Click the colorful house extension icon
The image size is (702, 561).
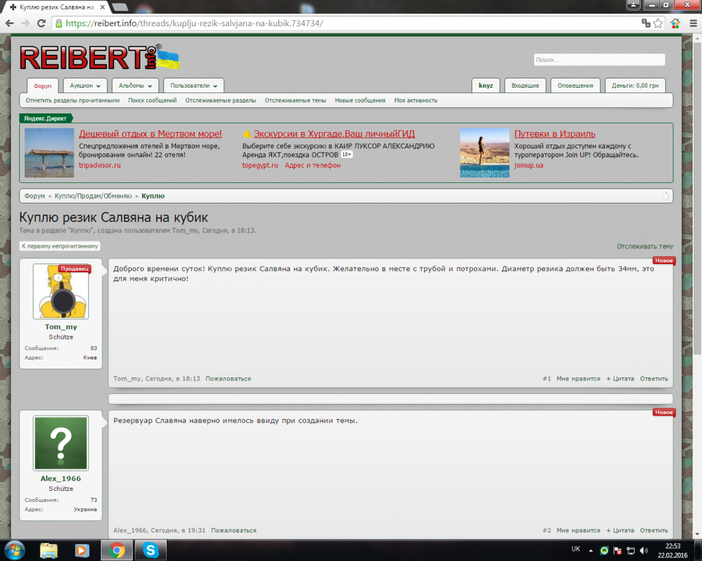click(676, 23)
